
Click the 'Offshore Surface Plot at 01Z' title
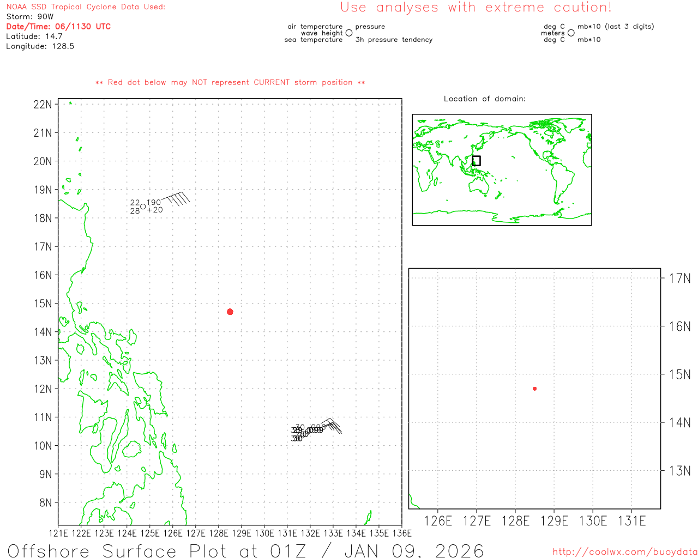(245, 550)
